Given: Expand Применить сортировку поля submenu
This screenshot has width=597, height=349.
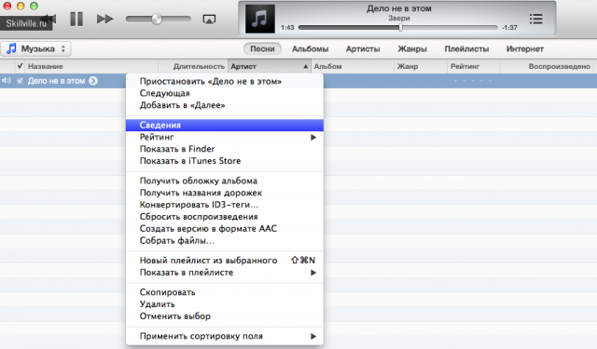Looking at the screenshot, I should click(x=225, y=336).
